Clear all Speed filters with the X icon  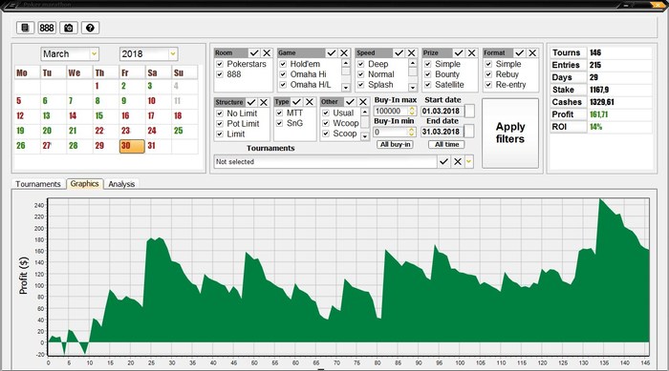[x=411, y=52]
